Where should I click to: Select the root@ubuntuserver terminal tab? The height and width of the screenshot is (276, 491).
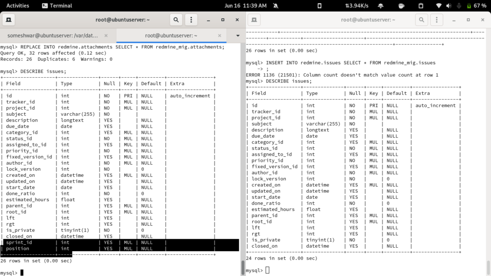pyautogui.click(x=171, y=35)
